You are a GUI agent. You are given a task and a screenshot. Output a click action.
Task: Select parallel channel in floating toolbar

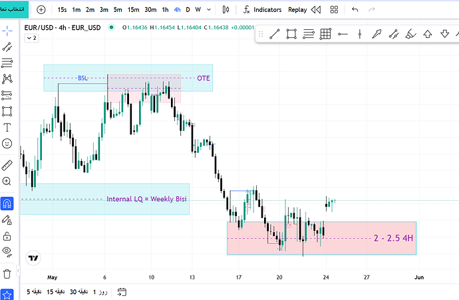394,34
